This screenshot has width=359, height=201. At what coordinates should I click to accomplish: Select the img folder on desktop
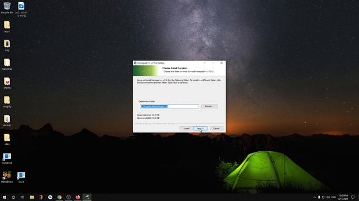coord(7,45)
